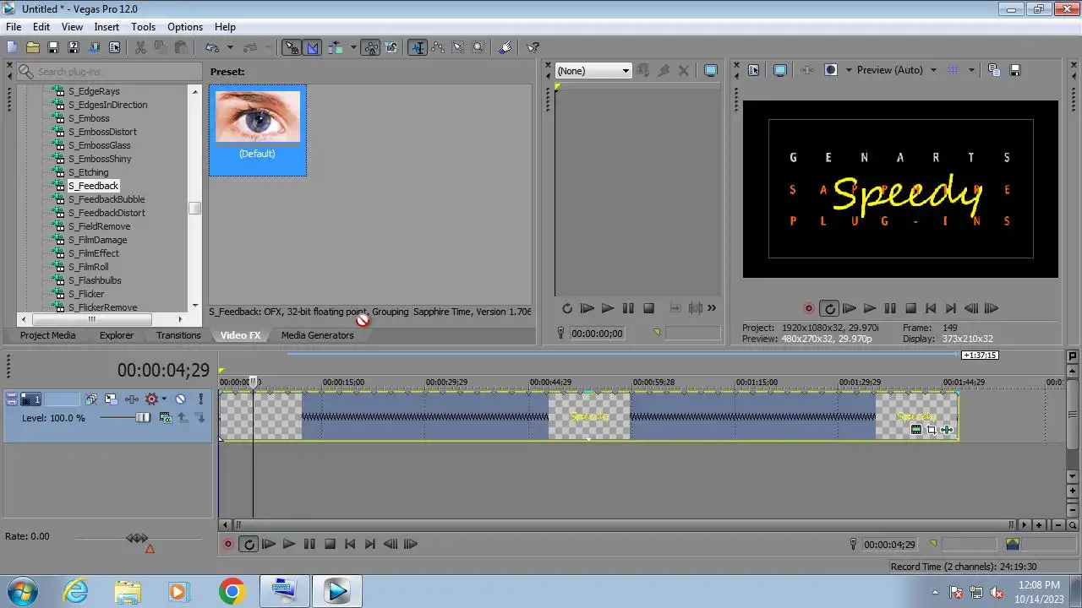Stop playback on timeline transport
The width and height of the screenshot is (1082, 608).
[x=330, y=545]
